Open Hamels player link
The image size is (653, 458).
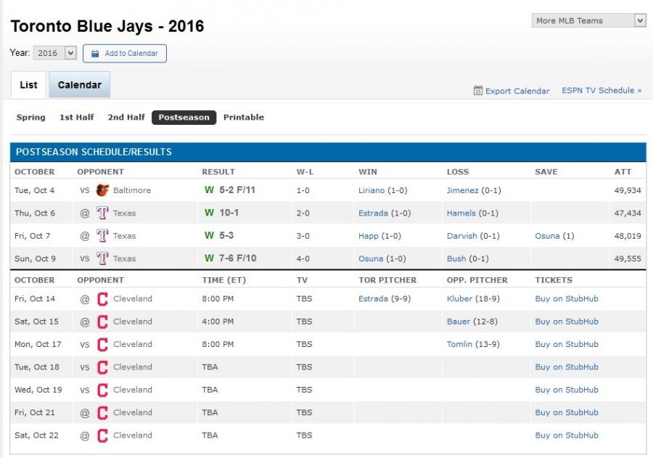coord(461,213)
